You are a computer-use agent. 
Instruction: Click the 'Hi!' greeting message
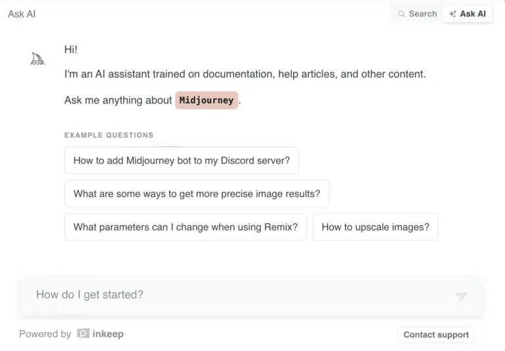pyautogui.click(x=71, y=49)
